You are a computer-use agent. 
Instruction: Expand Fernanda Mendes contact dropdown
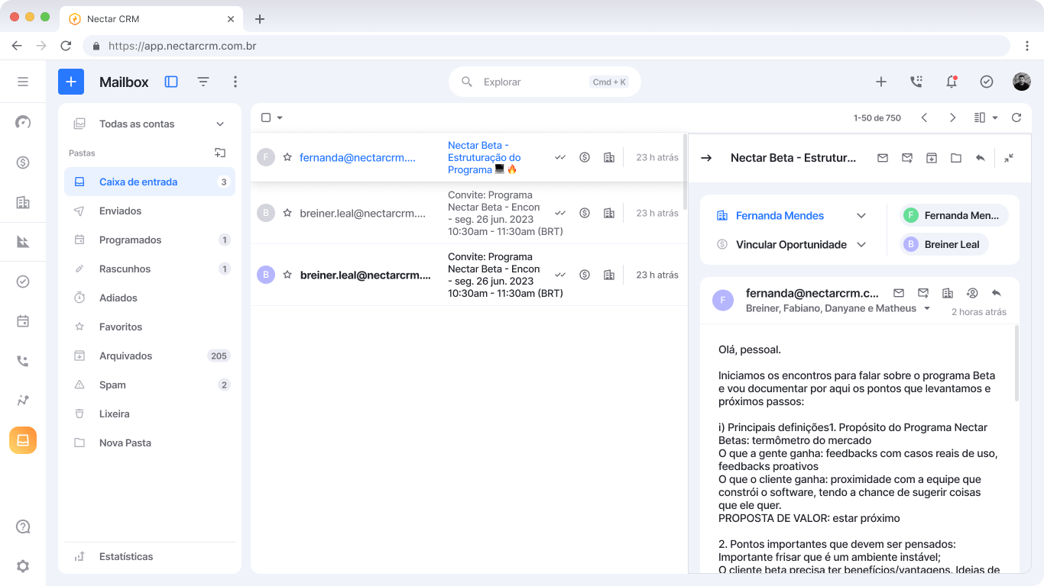pos(861,216)
